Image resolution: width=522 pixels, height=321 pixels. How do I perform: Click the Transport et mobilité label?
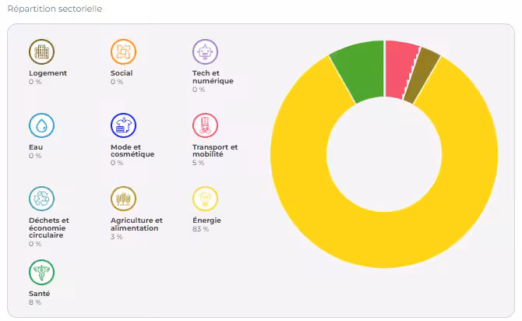click(215, 150)
